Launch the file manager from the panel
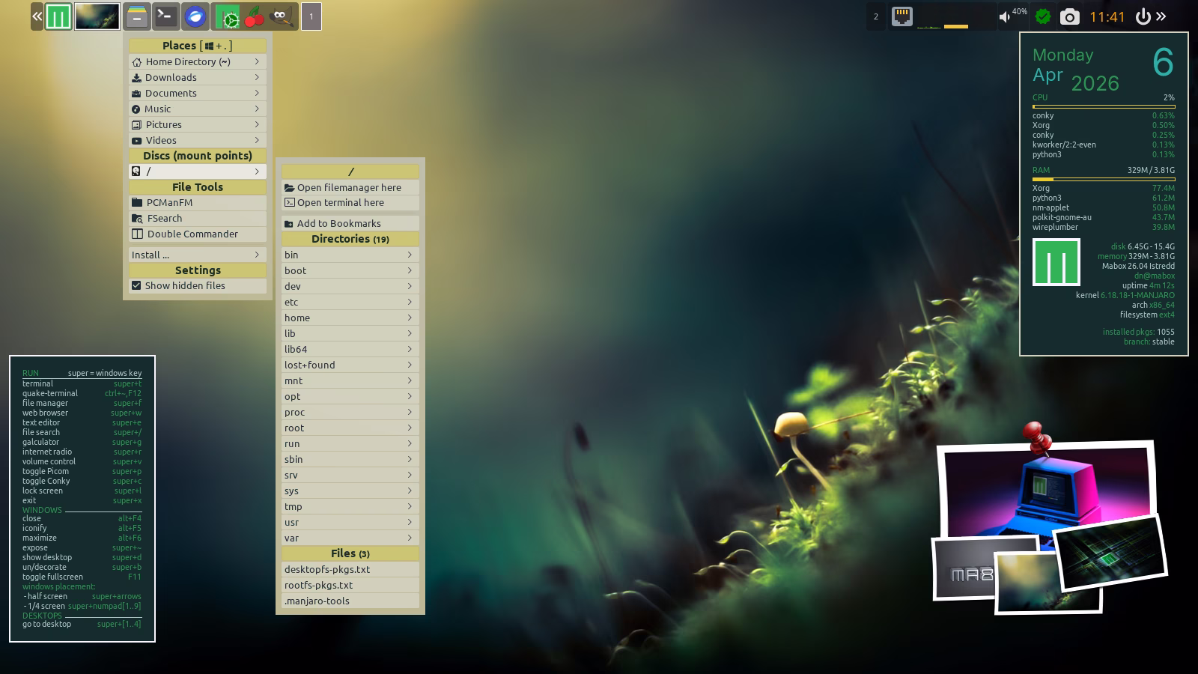The image size is (1198, 674). pos(136,16)
